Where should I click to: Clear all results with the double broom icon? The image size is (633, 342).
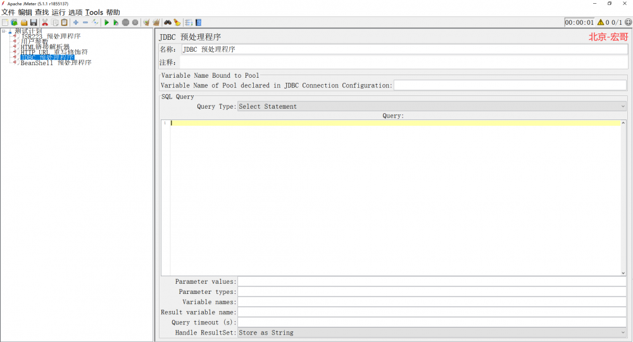(x=156, y=23)
